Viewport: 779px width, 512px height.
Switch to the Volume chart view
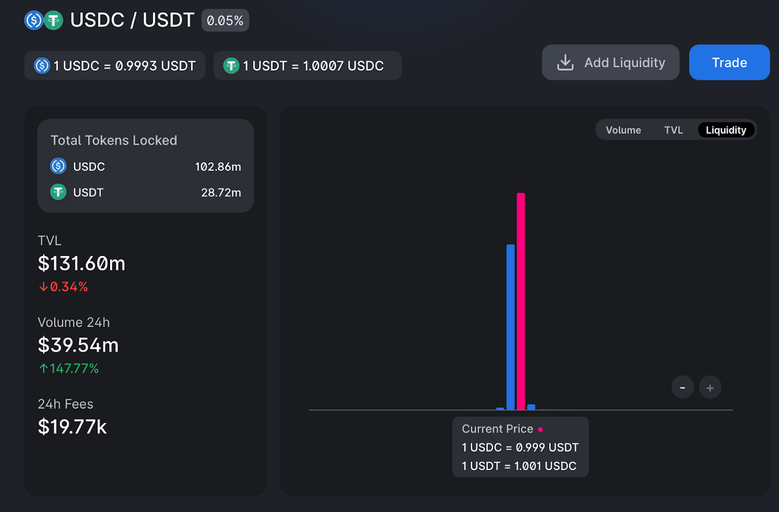(623, 130)
